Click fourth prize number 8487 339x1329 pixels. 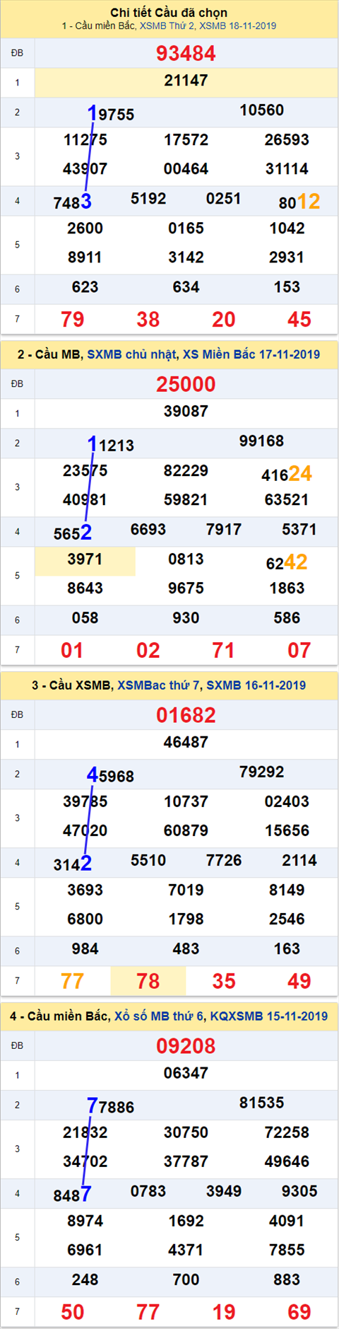pos(73,1195)
